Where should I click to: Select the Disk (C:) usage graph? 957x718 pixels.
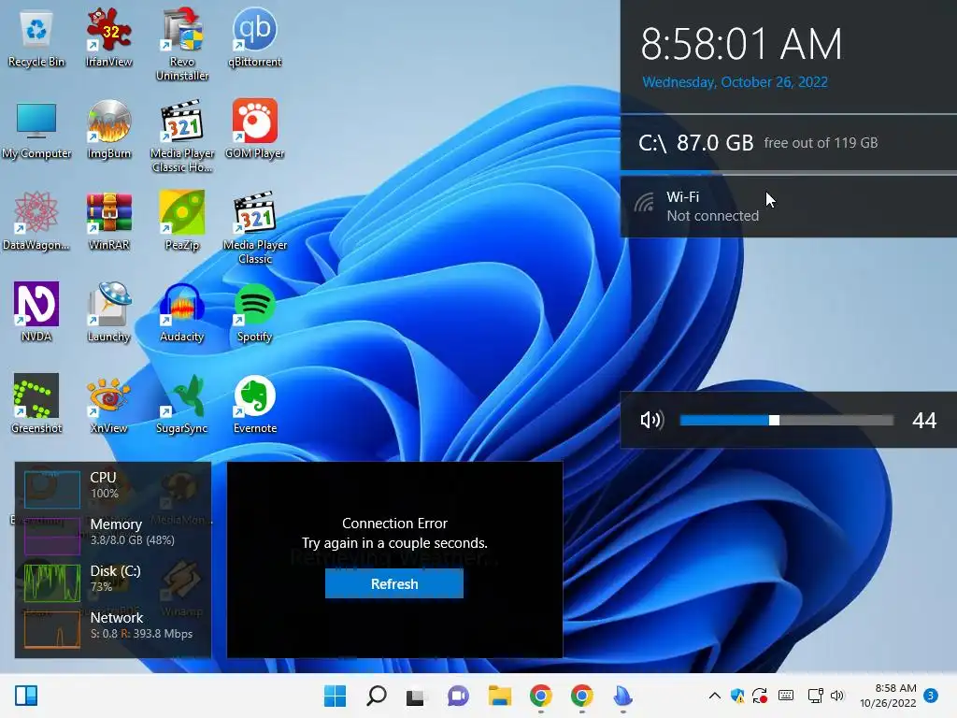click(x=52, y=583)
